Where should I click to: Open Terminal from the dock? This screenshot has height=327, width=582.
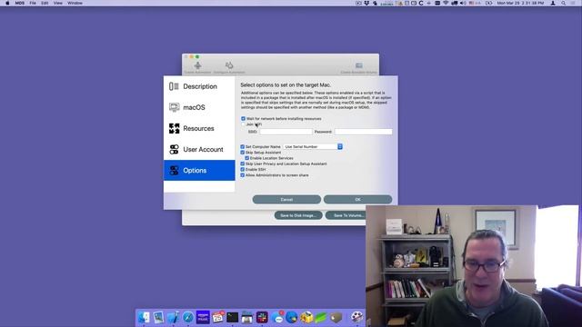tap(233, 317)
